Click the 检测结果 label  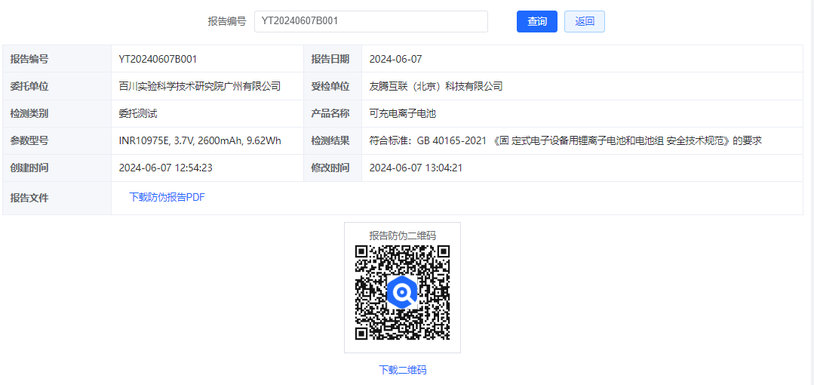pyautogui.click(x=330, y=140)
